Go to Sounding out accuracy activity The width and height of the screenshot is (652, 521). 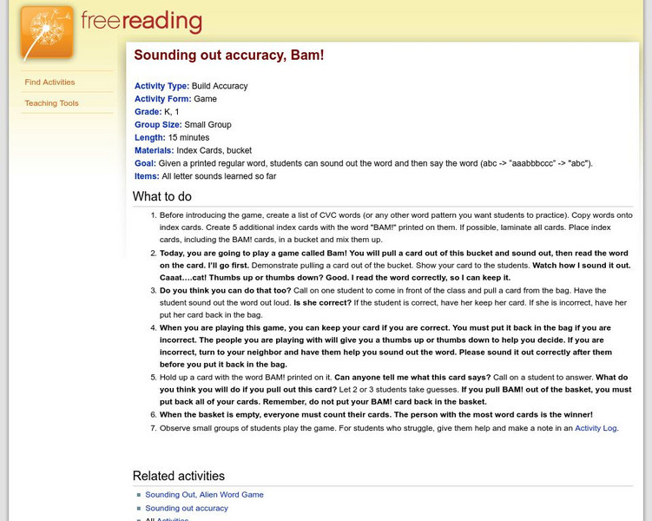pos(187,509)
